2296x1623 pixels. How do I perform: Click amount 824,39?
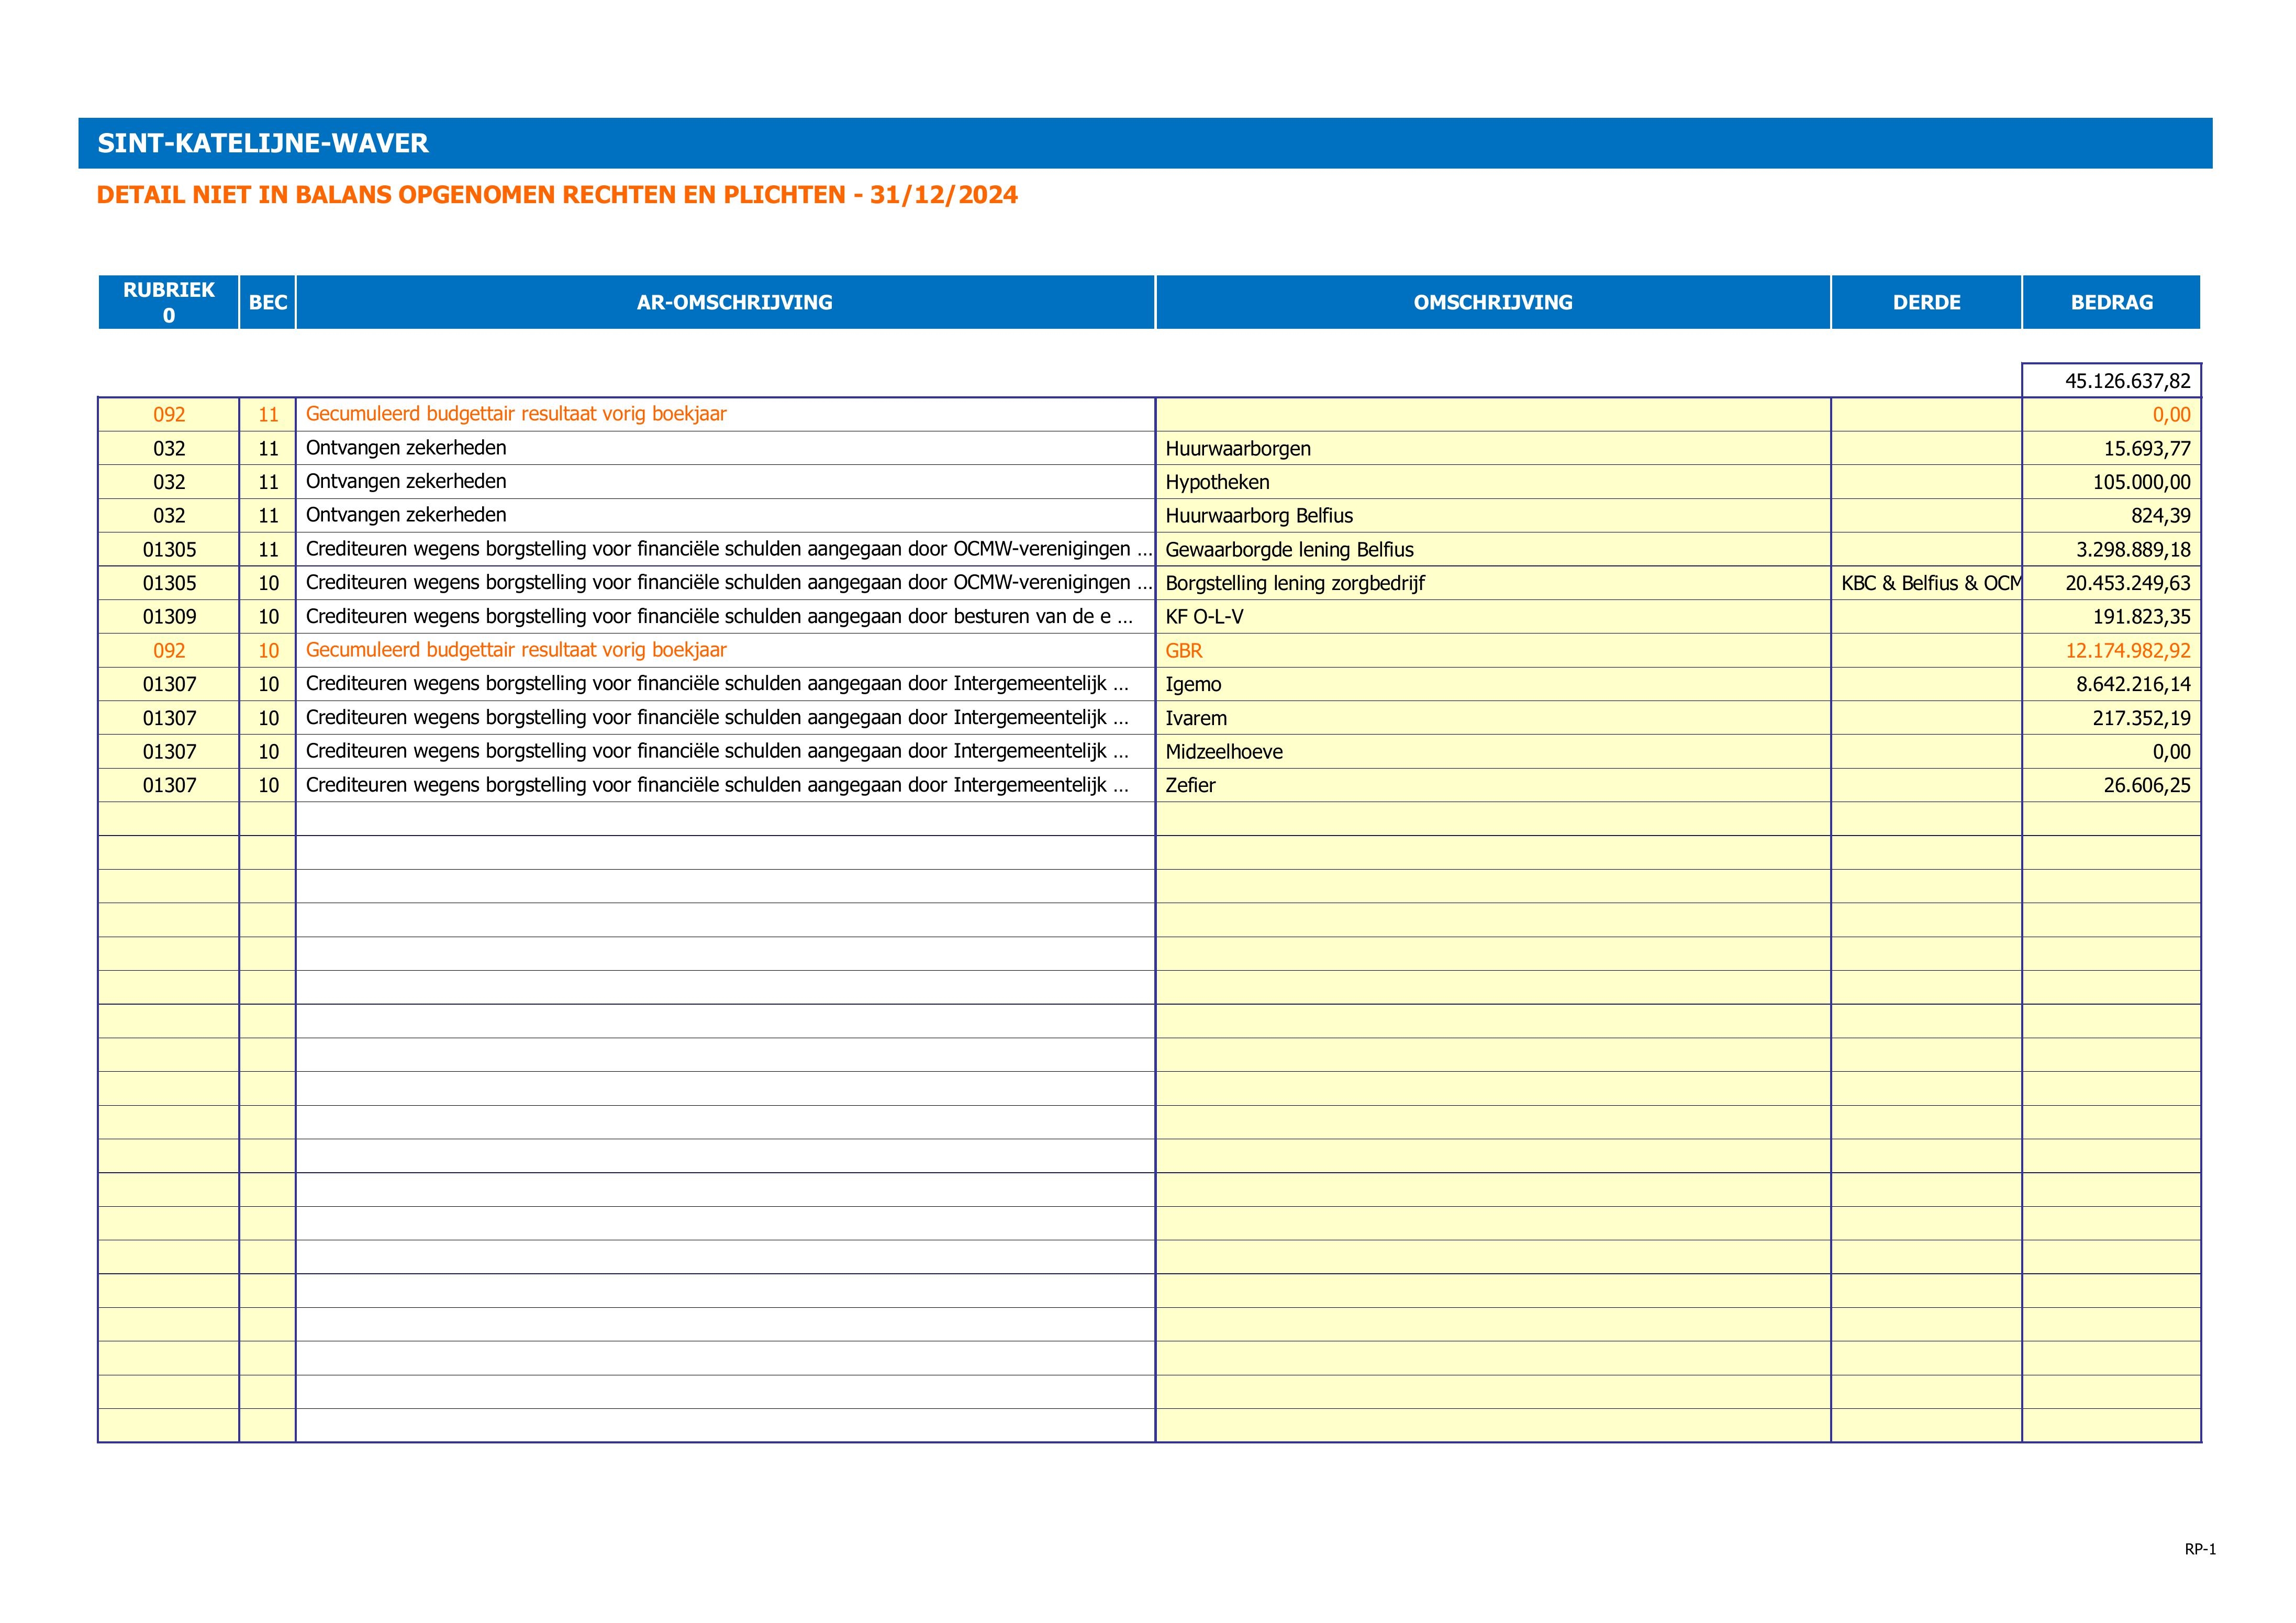click(x=2112, y=516)
